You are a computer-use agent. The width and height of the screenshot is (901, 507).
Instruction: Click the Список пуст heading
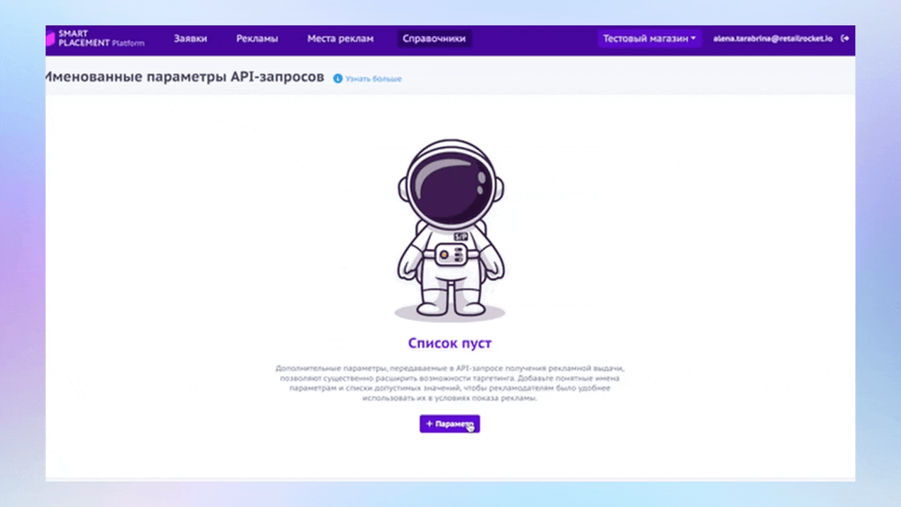tap(450, 344)
